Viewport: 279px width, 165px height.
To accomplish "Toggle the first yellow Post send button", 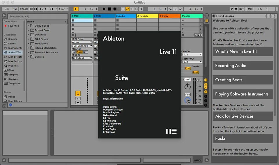I will [187, 68].
